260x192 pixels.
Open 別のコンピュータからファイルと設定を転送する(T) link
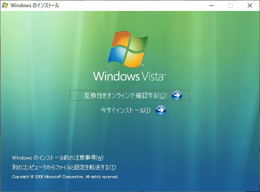(64, 167)
